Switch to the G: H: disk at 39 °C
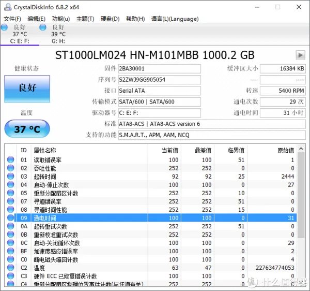310x291 pixels. 58,34
